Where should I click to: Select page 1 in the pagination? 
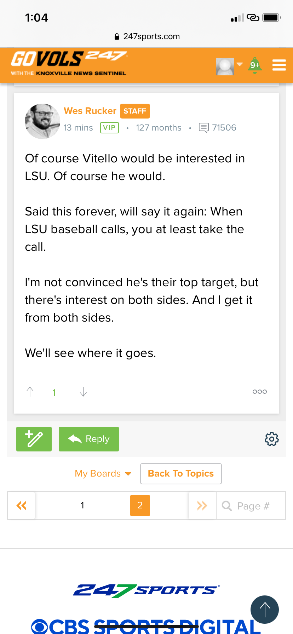point(82,505)
